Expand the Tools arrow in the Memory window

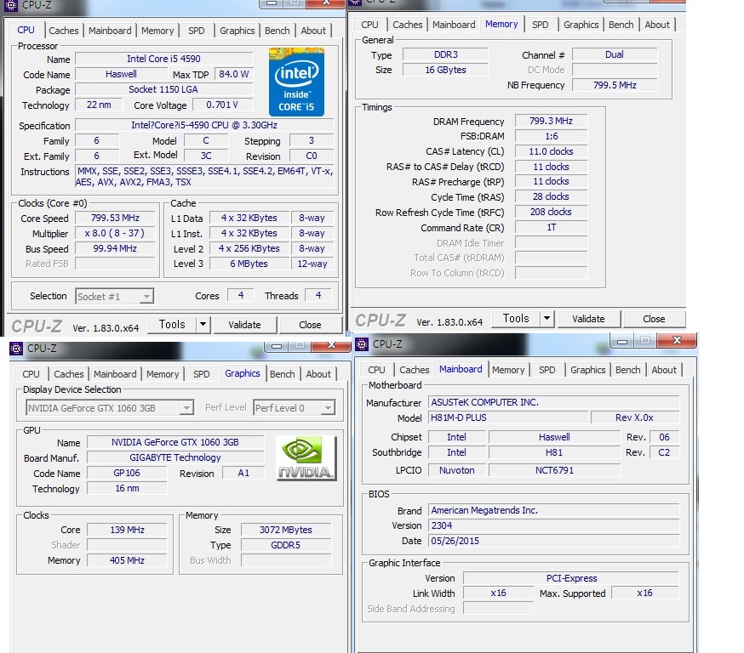point(547,319)
